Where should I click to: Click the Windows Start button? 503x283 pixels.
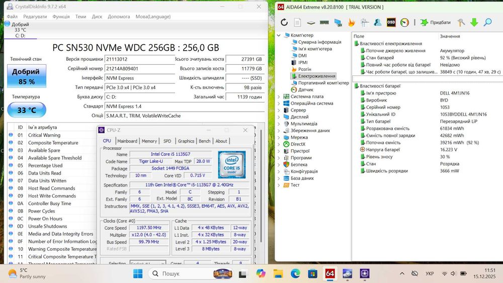(x=138, y=273)
